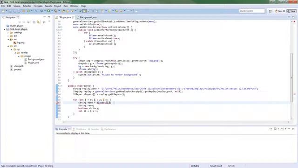Image resolution: width=298 pixels, height=168 pixels.
Task: Switch to the Java perspective button
Action: pyautogui.click(x=291, y=11)
